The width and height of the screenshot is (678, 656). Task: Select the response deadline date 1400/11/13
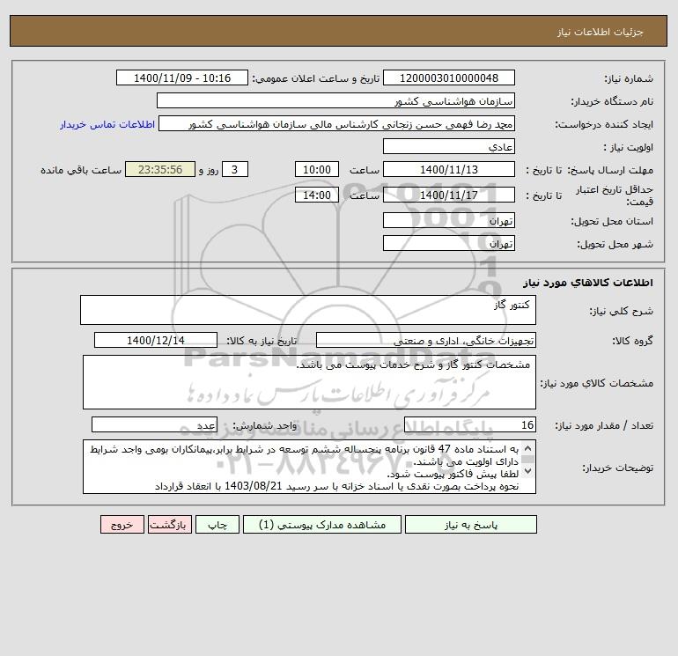point(449,170)
